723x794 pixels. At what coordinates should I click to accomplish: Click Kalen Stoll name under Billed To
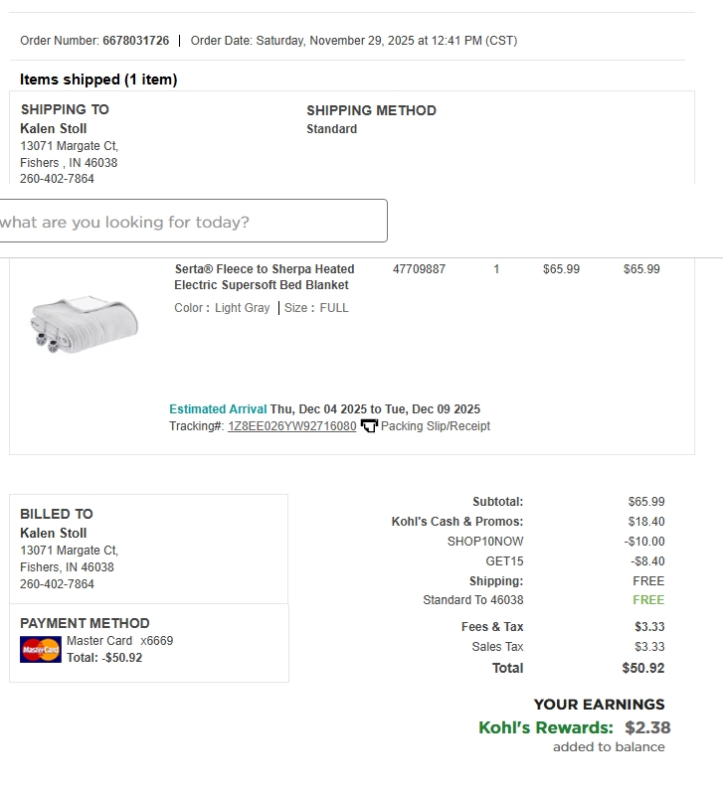click(x=53, y=534)
